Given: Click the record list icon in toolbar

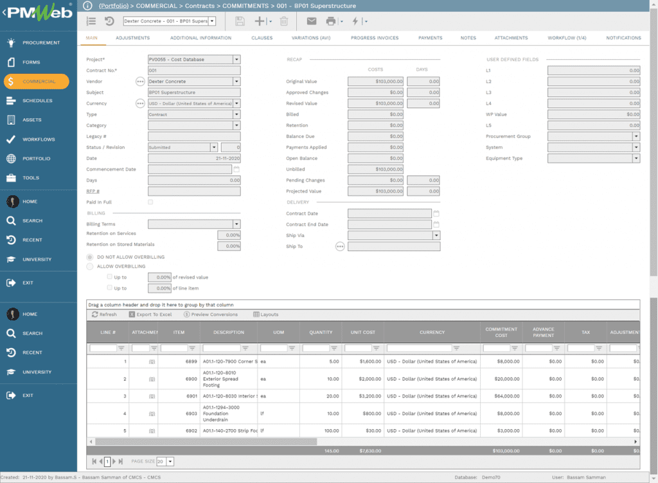Looking at the screenshot, I should pos(91,21).
